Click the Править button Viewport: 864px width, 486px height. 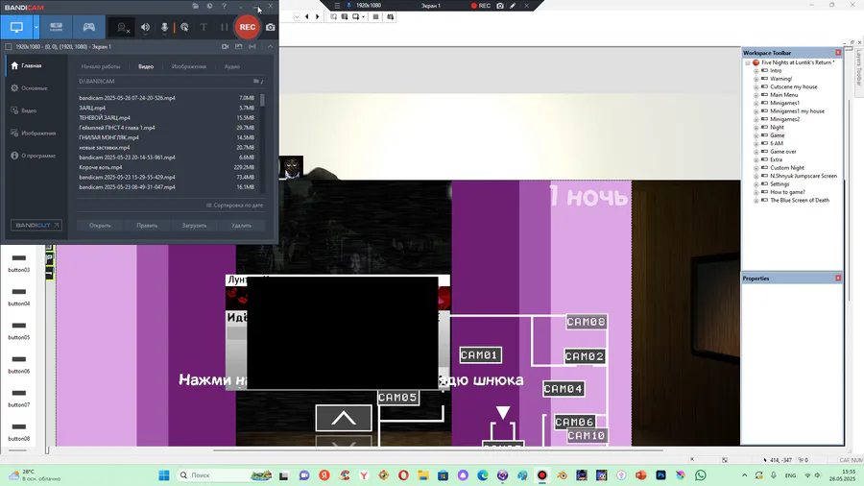[x=147, y=226]
